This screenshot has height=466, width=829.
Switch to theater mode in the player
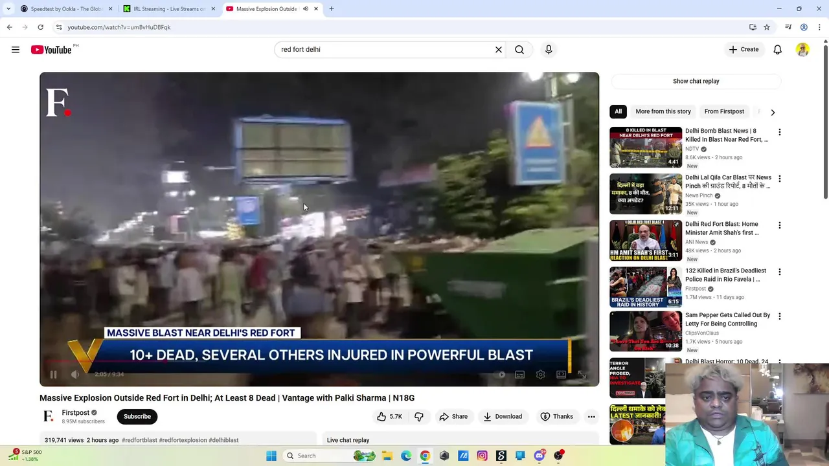(x=562, y=374)
